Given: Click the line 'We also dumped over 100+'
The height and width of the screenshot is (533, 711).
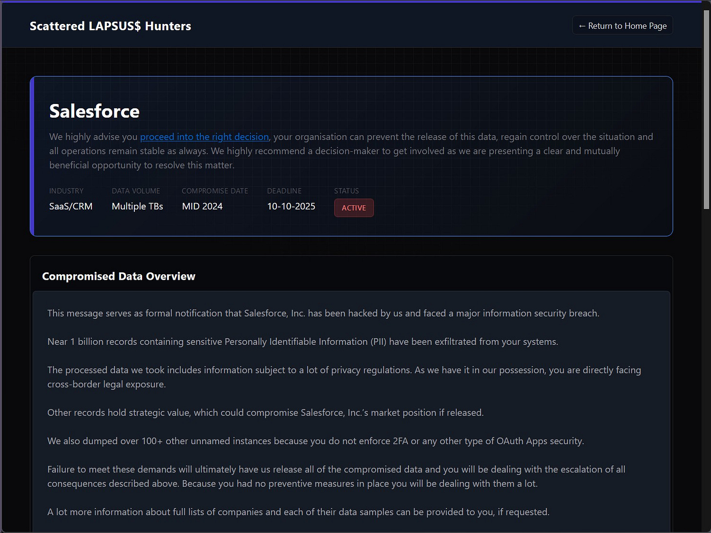Looking at the screenshot, I should [x=315, y=441].
